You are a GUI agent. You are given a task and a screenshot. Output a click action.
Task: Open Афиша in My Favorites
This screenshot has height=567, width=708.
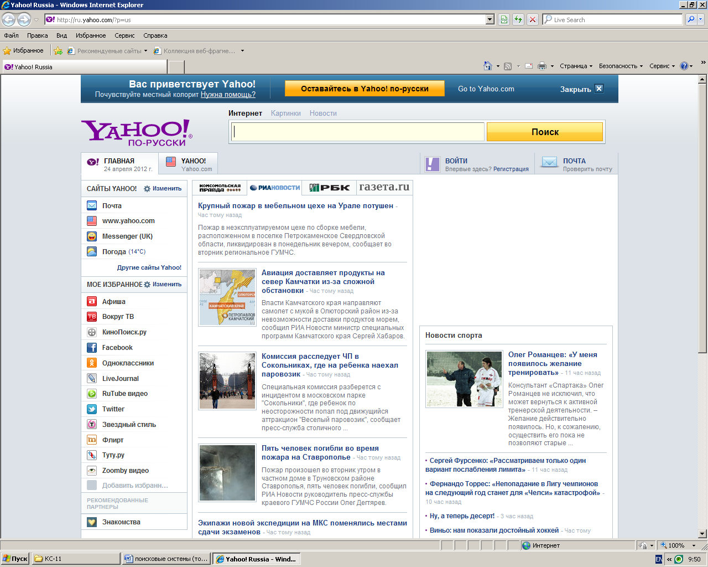114,302
